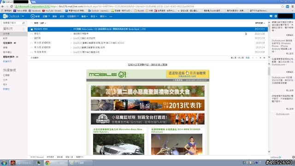Open the Facebook bookmark
This screenshot has width=295, height=166.
tap(35, 11)
